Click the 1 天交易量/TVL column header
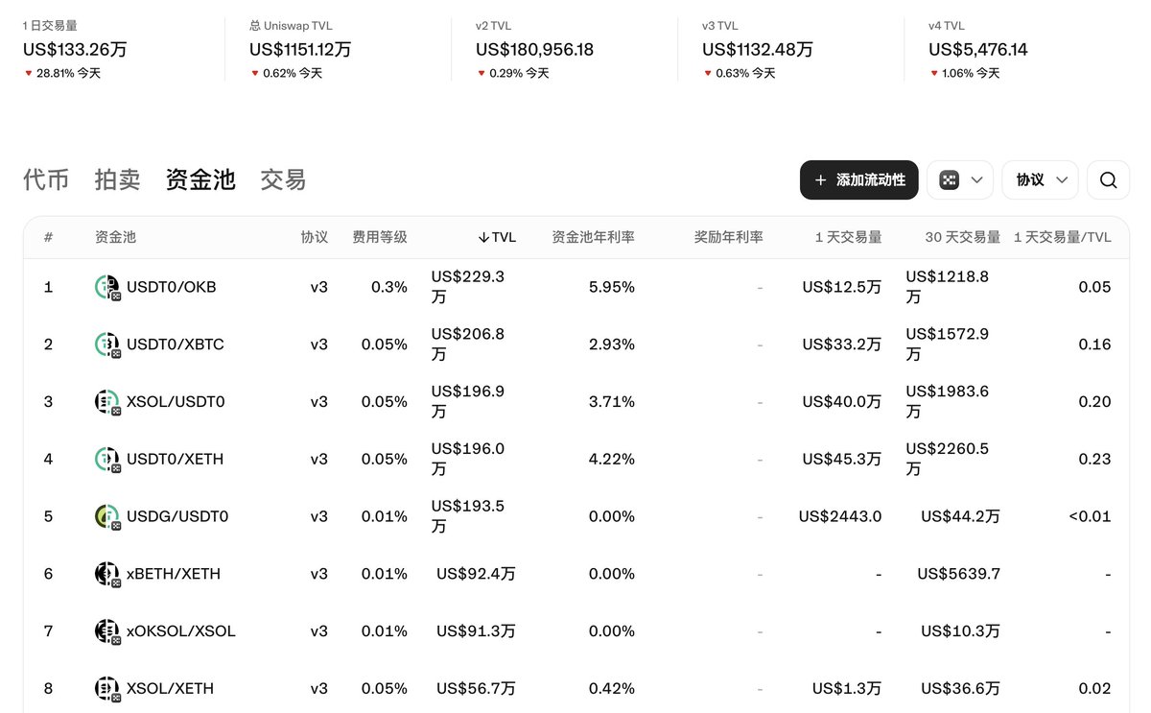Screen dimensions: 1151x713 pyautogui.click(x=1063, y=237)
